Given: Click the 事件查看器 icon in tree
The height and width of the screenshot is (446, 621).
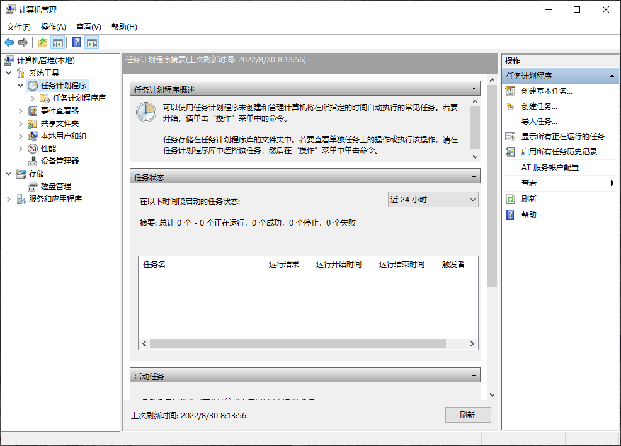Looking at the screenshot, I should pyautogui.click(x=33, y=111).
